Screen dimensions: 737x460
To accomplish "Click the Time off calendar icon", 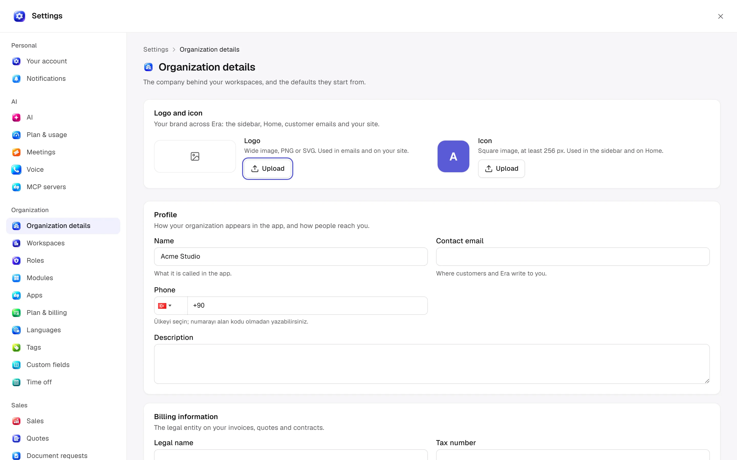I will tap(16, 382).
